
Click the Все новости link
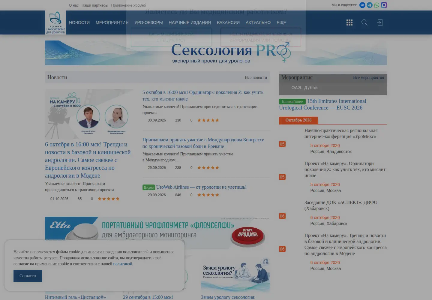click(x=256, y=77)
